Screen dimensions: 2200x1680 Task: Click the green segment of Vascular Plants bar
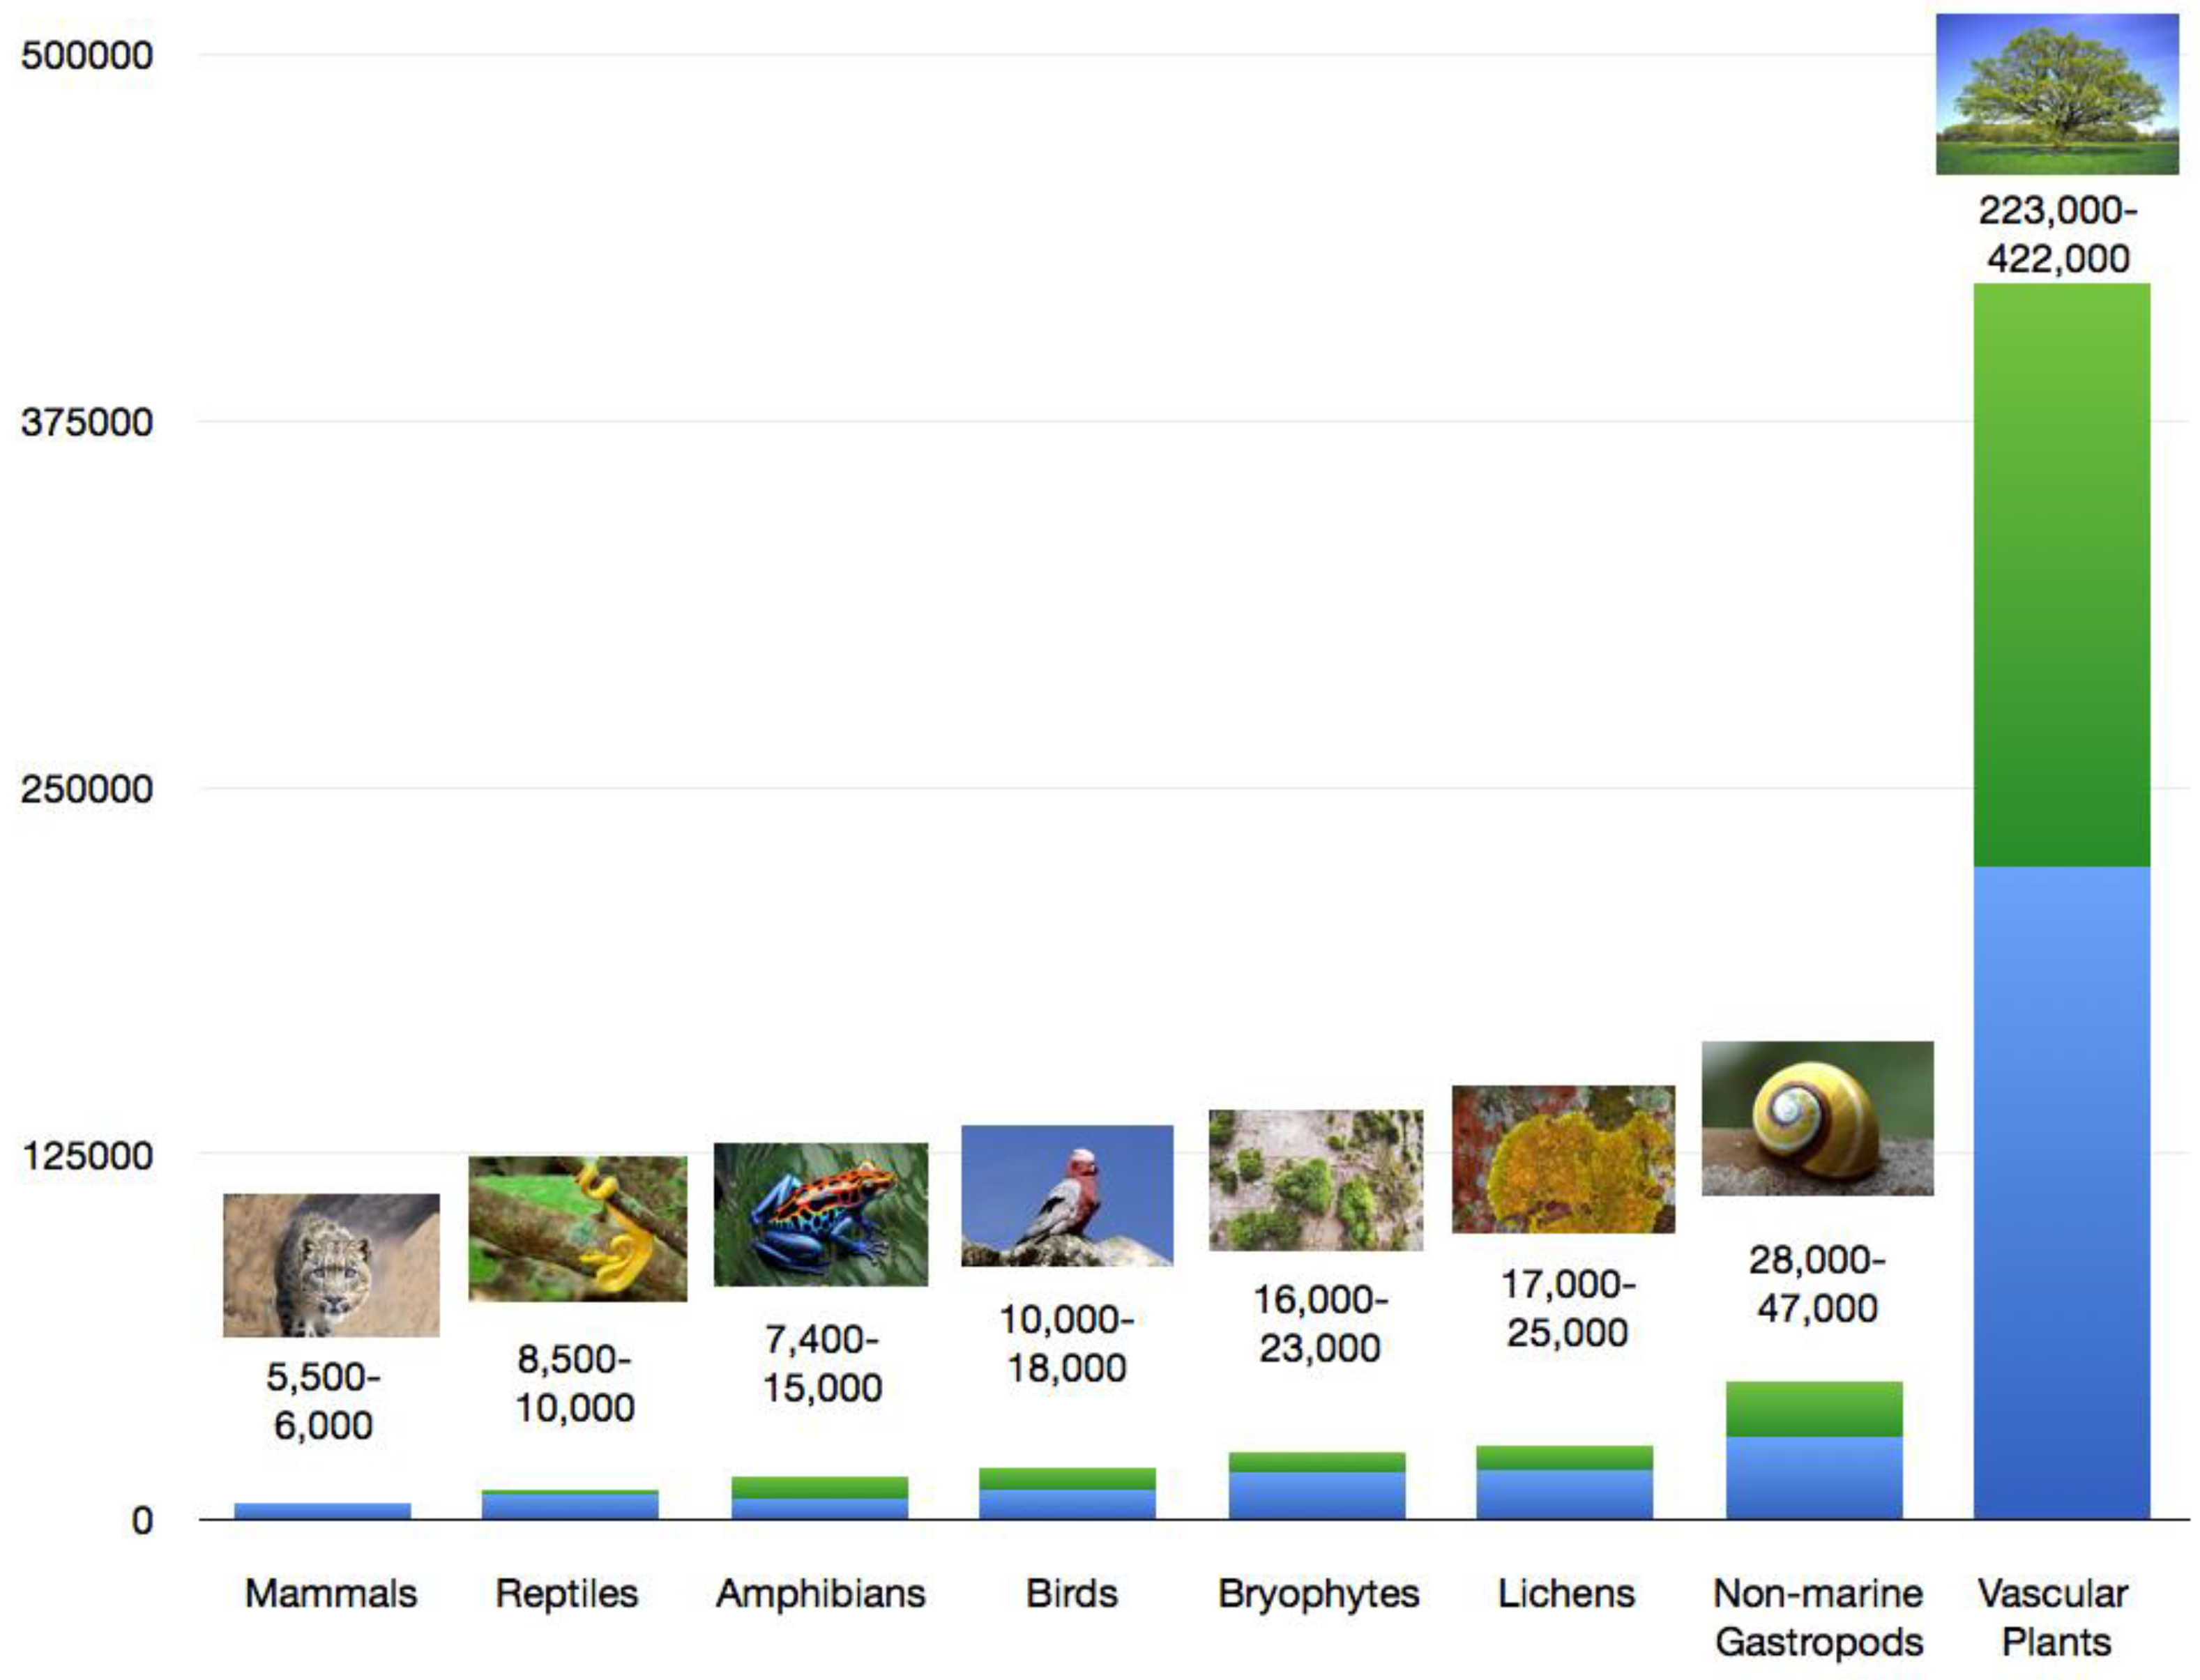coord(2061,575)
